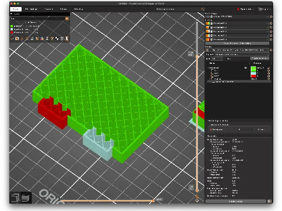The height and width of the screenshot is (211, 282).
Task: Open object row edit icon in object list
Action: pos(268,68)
